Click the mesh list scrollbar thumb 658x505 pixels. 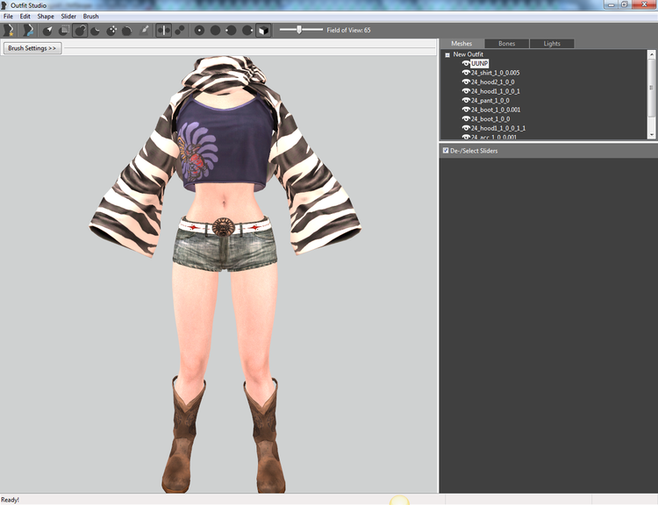pyautogui.click(x=651, y=88)
